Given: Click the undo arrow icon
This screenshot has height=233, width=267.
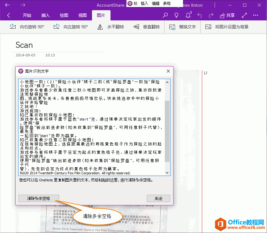Looking at the screenshot, I should point(200,15).
